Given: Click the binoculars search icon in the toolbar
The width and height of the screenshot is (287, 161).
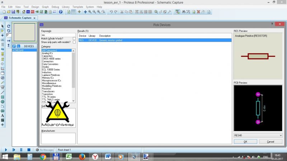Looking at the screenshot, I should point(184,12).
